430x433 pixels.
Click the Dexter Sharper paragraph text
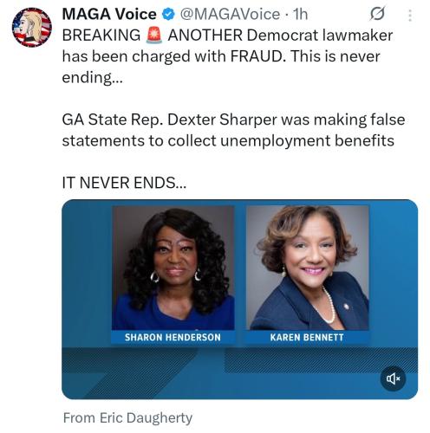(x=233, y=130)
